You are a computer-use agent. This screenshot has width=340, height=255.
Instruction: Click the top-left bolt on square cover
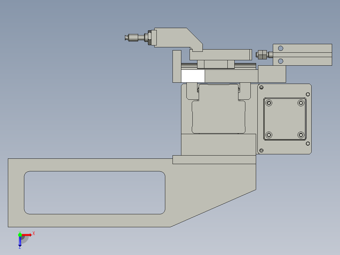(x=269, y=103)
